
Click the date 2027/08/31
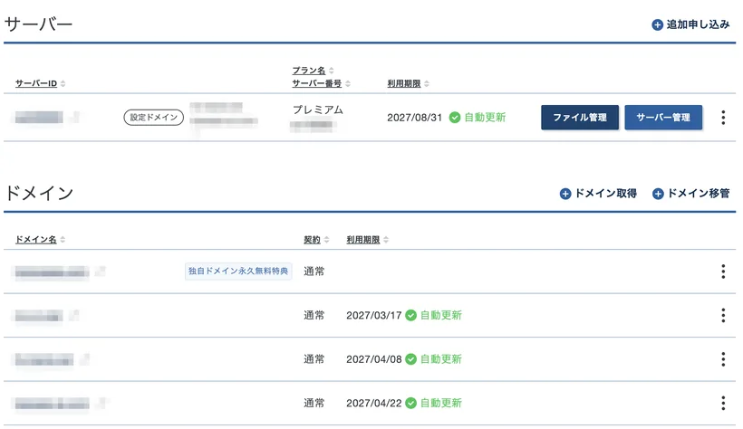[x=415, y=118]
